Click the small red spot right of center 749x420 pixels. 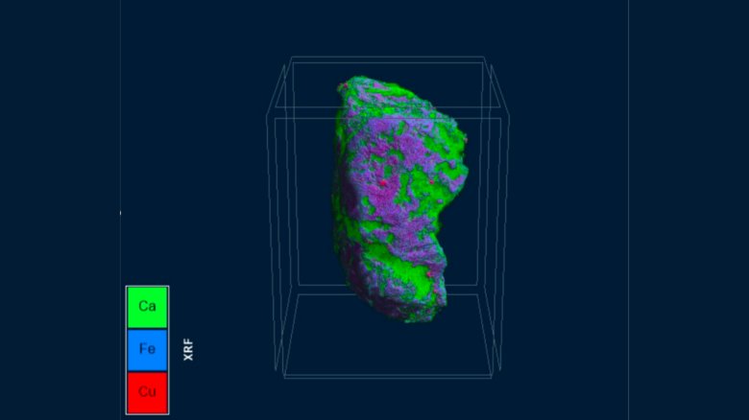coord(431,182)
